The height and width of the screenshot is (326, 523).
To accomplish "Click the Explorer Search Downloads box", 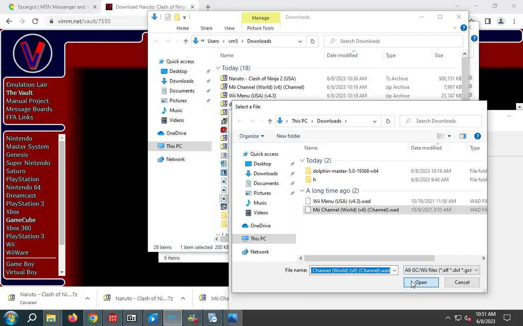I will tap(393, 41).
